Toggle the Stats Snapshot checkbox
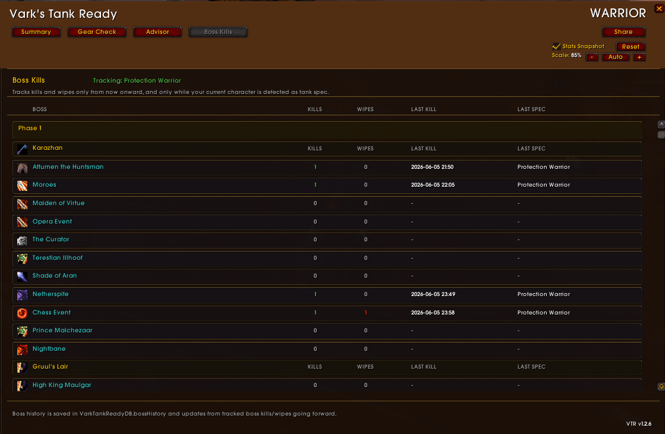 (556, 46)
